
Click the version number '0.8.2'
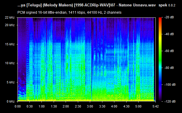point(172,5)
